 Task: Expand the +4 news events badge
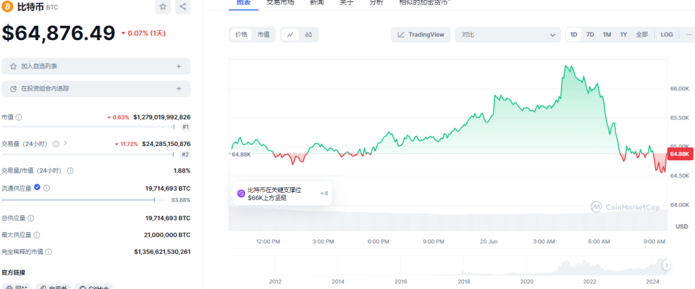pyautogui.click(x=324, y=193)
